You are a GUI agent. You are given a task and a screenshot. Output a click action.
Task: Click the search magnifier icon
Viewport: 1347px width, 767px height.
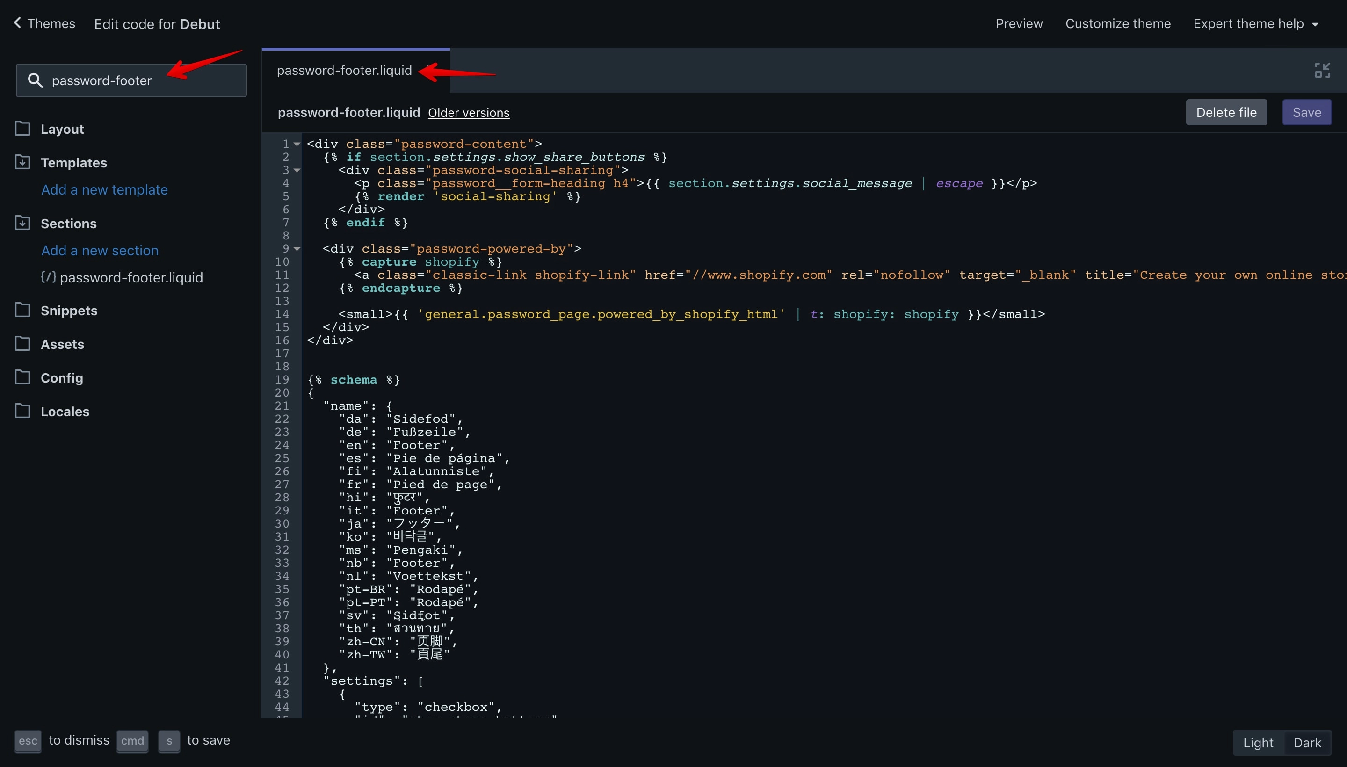coord(35,80)
